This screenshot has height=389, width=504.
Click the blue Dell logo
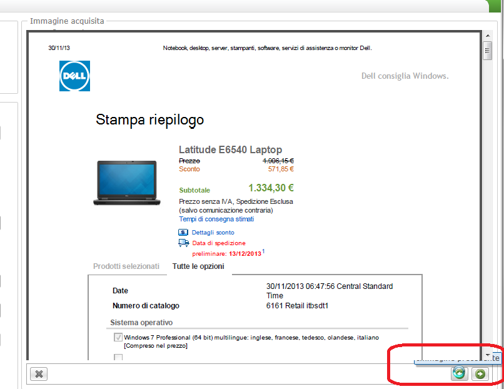tap(74, 76)
